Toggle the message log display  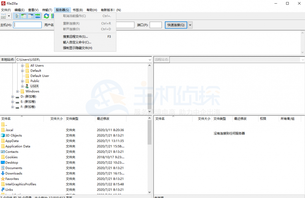[x=17, y=16]
